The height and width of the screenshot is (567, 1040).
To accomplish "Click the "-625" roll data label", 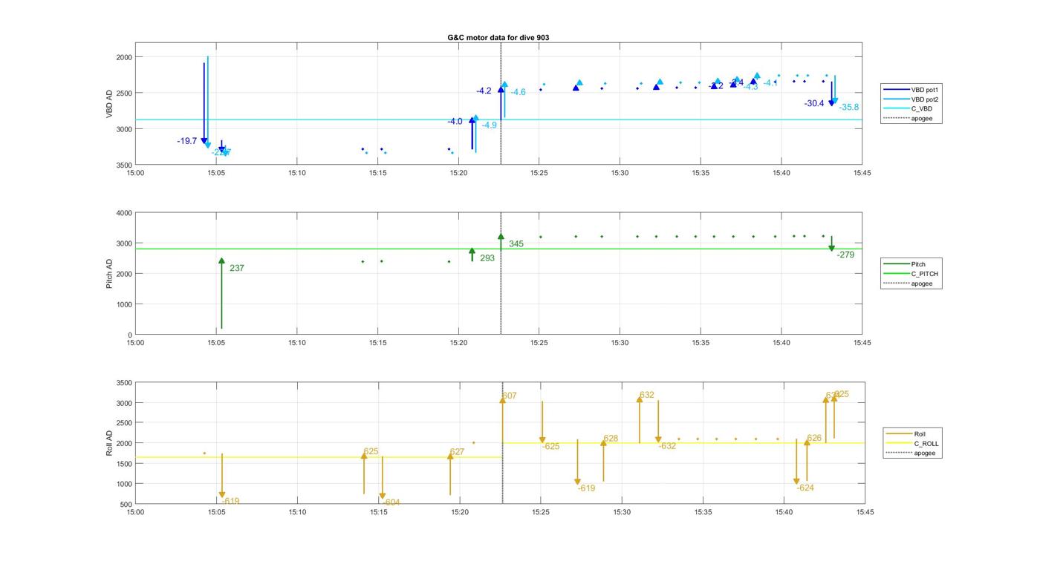I will tap(550, 447).
